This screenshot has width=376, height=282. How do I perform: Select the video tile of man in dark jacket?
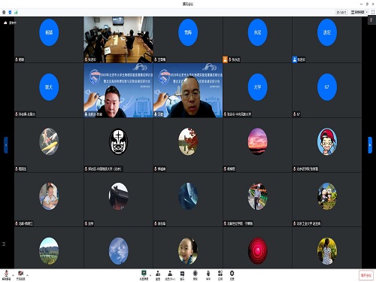[118, 90]
